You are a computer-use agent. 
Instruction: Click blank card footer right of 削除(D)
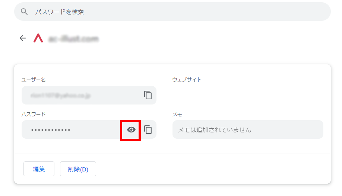(x=212, y=169)
